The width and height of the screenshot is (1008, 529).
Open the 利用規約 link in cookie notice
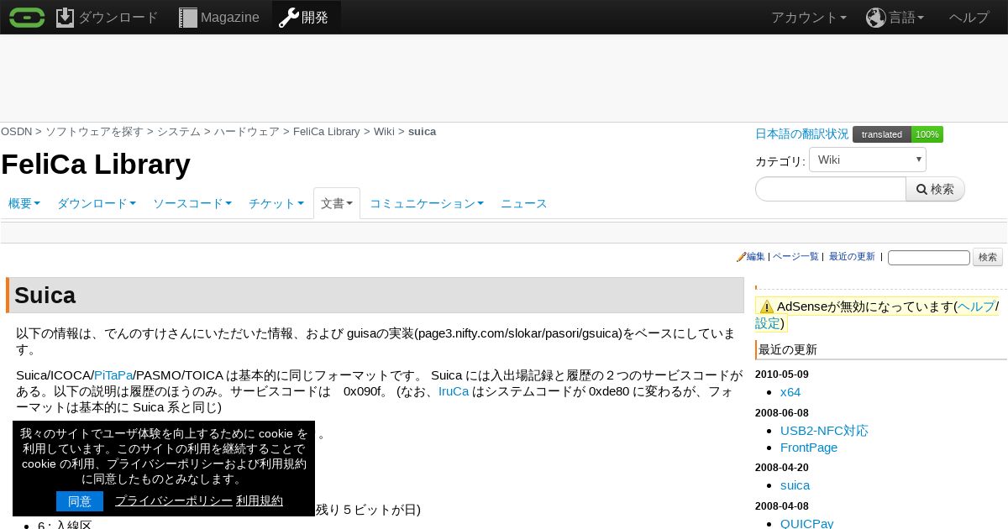260,501
